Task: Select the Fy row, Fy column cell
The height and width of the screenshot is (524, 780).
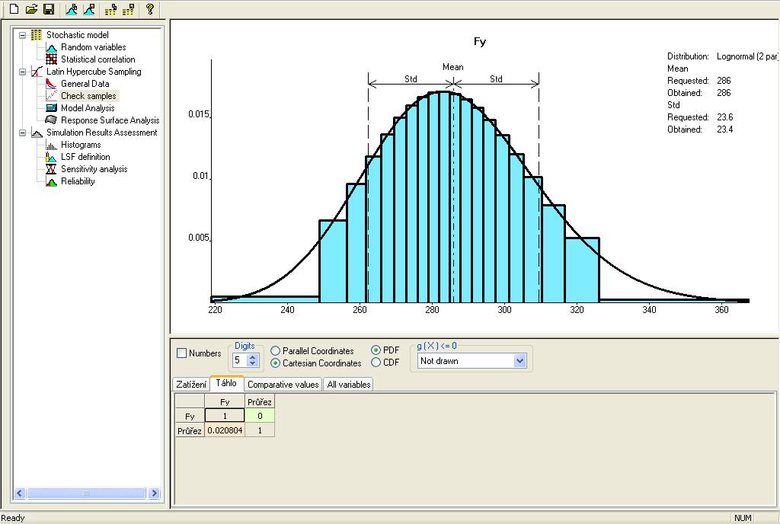Action: click(x=225, y=416)
